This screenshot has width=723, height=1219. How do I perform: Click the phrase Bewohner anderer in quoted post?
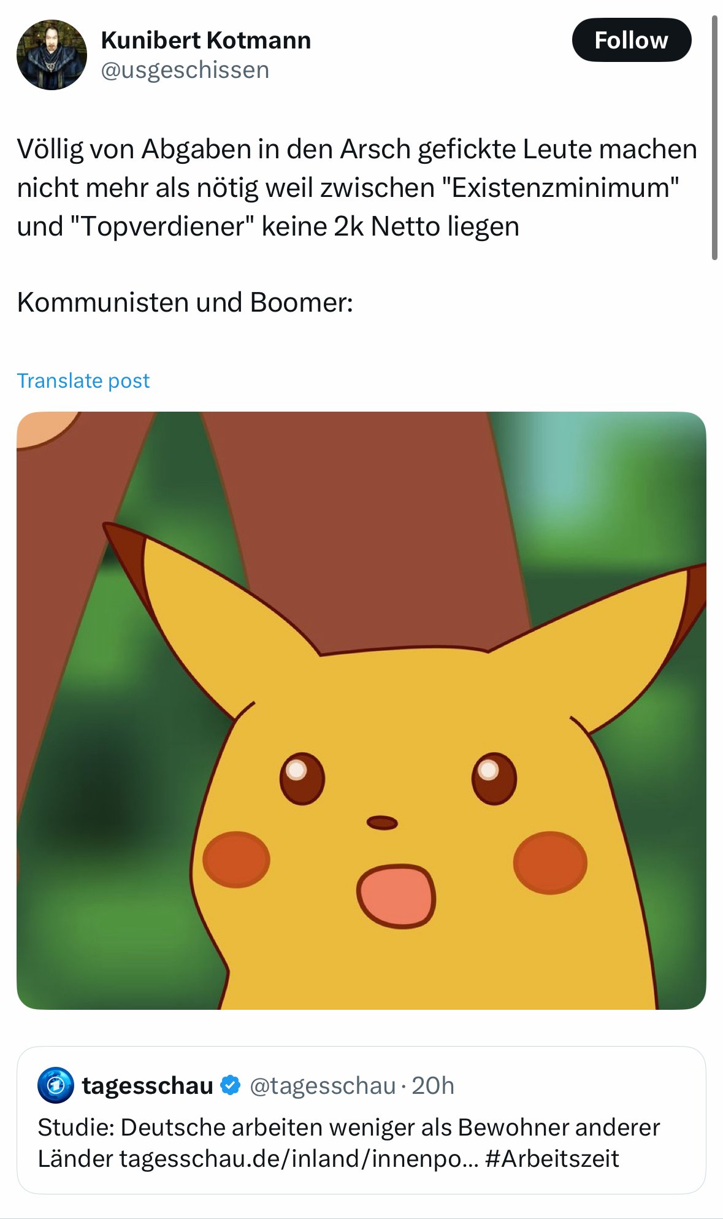click(559, 1128)
